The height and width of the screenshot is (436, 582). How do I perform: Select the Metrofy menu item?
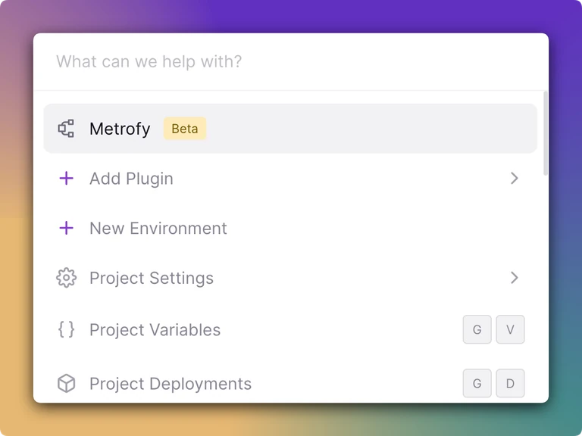point(290,129)
